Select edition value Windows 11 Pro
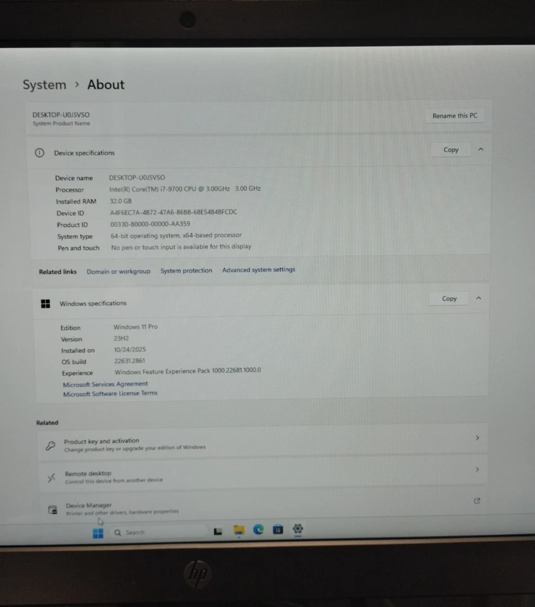This screenshot has width=535, height=607. pos(135,327)
